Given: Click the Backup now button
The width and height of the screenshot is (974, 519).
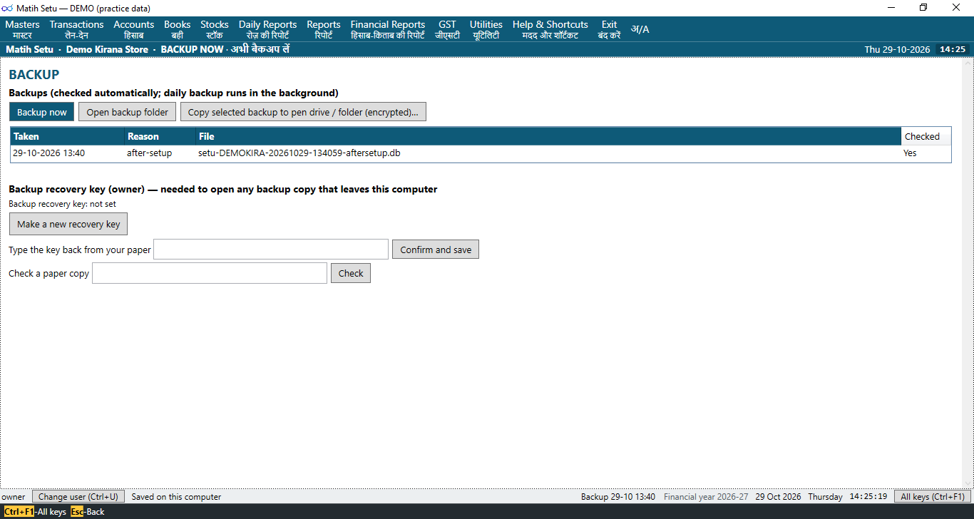Looking at the screenshot, I should (x=41, y=112).
